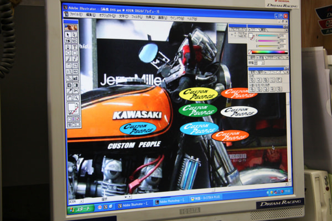This screenshot has width=332, height=221.
Task: Adjust stroke weight stepper arrows
Action: point(256,63)
